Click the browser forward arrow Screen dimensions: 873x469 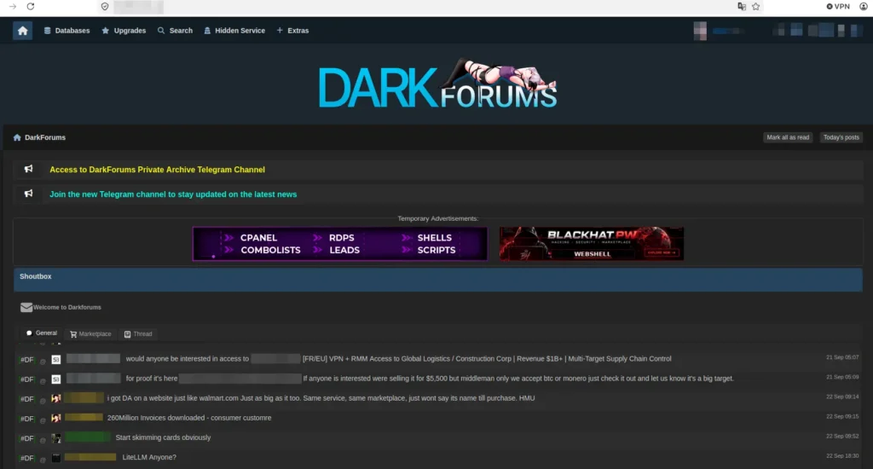pyautogui.click(x=13, y=7)
